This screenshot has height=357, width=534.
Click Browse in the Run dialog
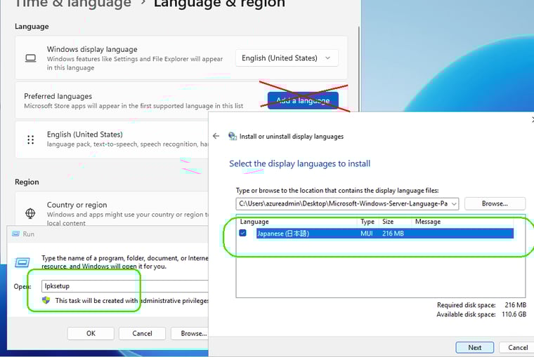pos(190,333)
